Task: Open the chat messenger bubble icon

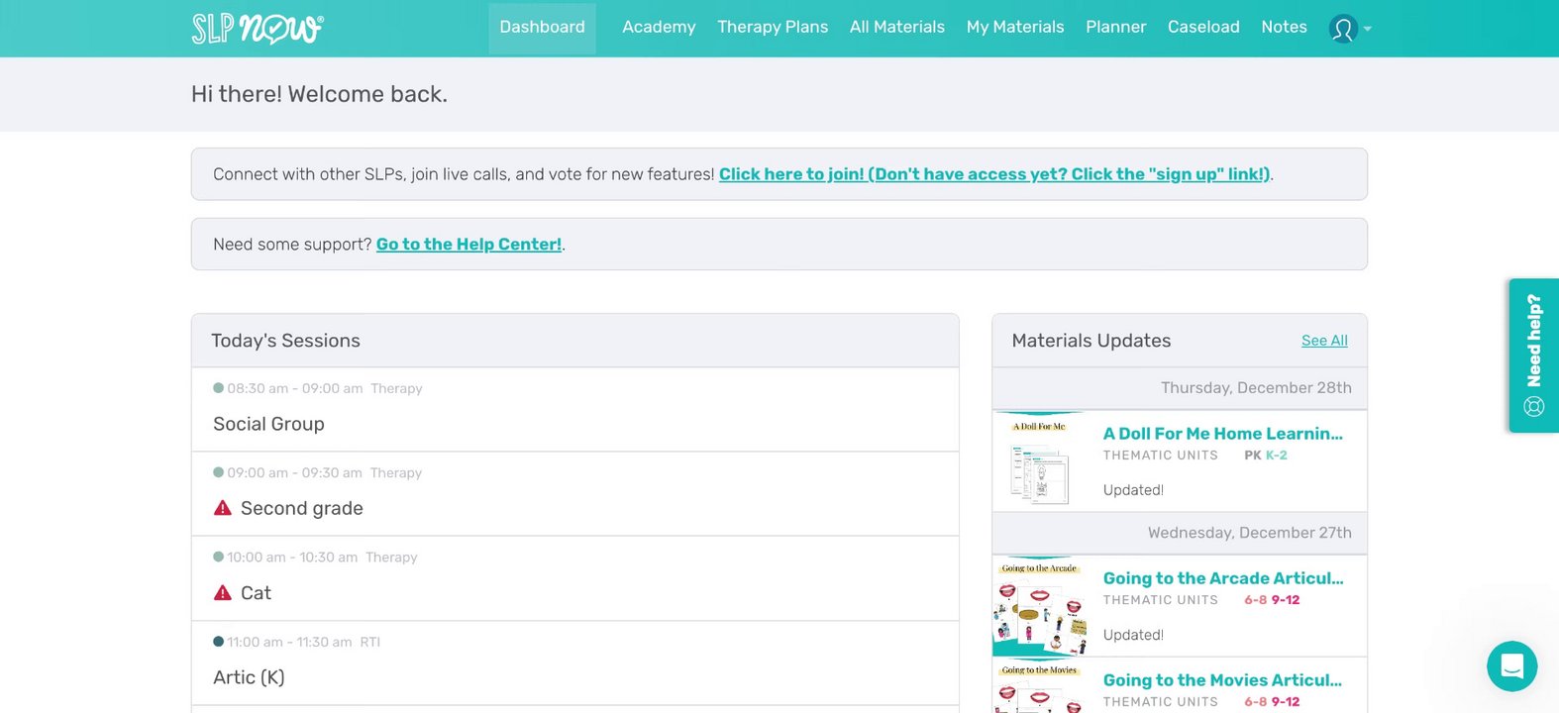Action: click(1511, 666)
